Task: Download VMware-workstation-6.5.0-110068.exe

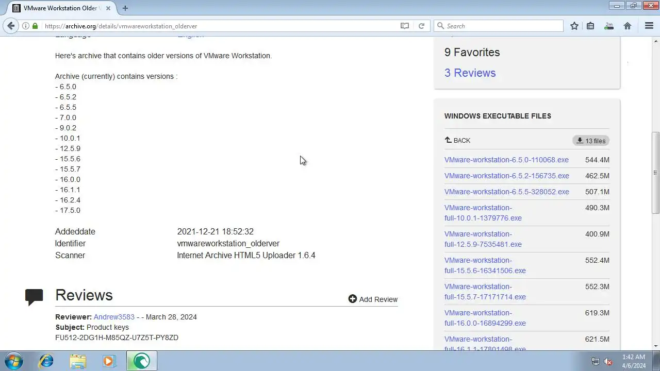Action: pos(506,160)
